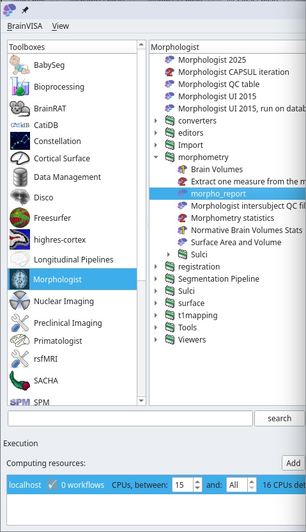Click the search button

pos(279,418)
